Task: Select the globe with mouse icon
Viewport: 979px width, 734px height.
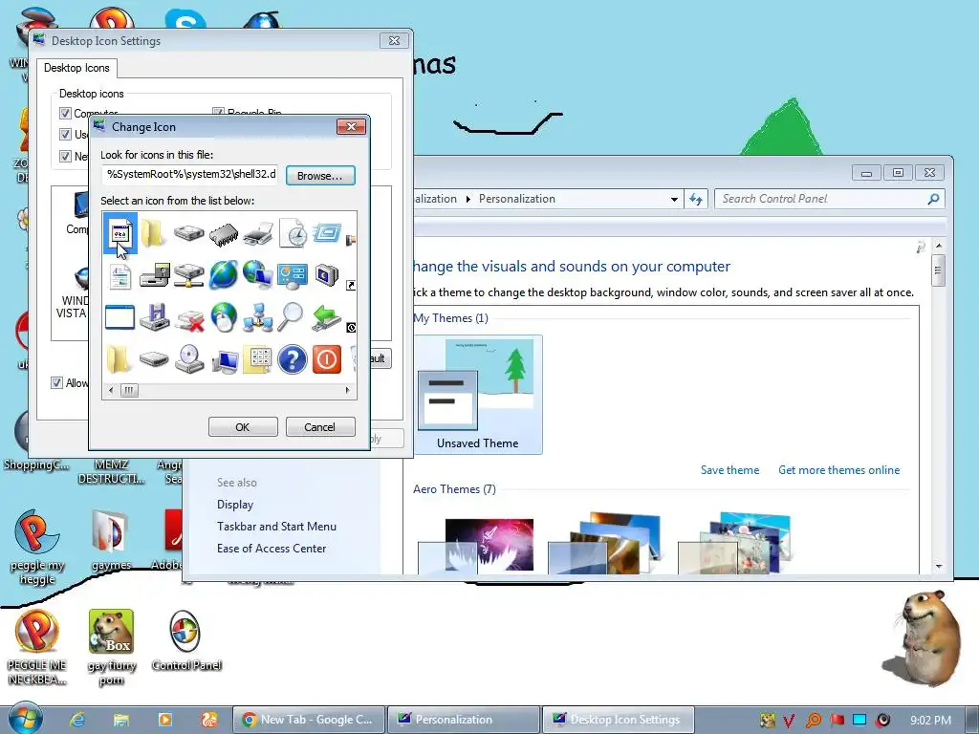Action: point(224,317)
